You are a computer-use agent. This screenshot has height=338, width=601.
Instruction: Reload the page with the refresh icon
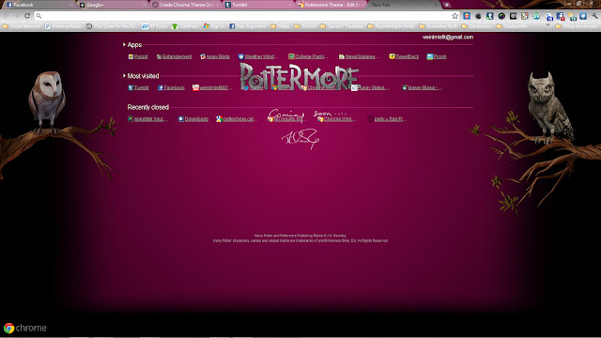click(x=27, y=16)
